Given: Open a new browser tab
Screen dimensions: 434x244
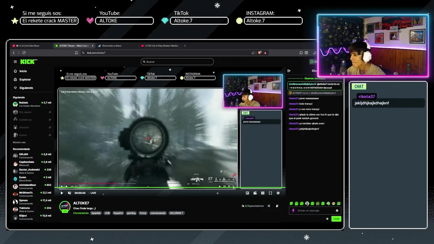Looking at the screenshot, I should pos(185,46).
